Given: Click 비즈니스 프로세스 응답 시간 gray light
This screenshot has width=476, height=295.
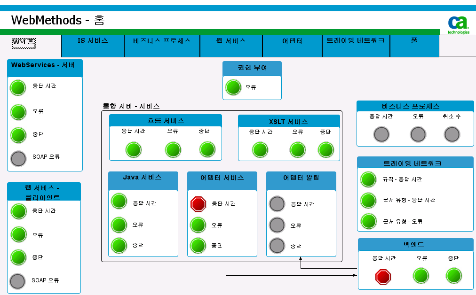Looking at the screenshot, I should 381,134.
